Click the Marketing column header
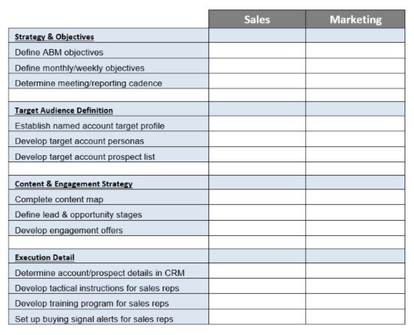 tap(355, 20)
